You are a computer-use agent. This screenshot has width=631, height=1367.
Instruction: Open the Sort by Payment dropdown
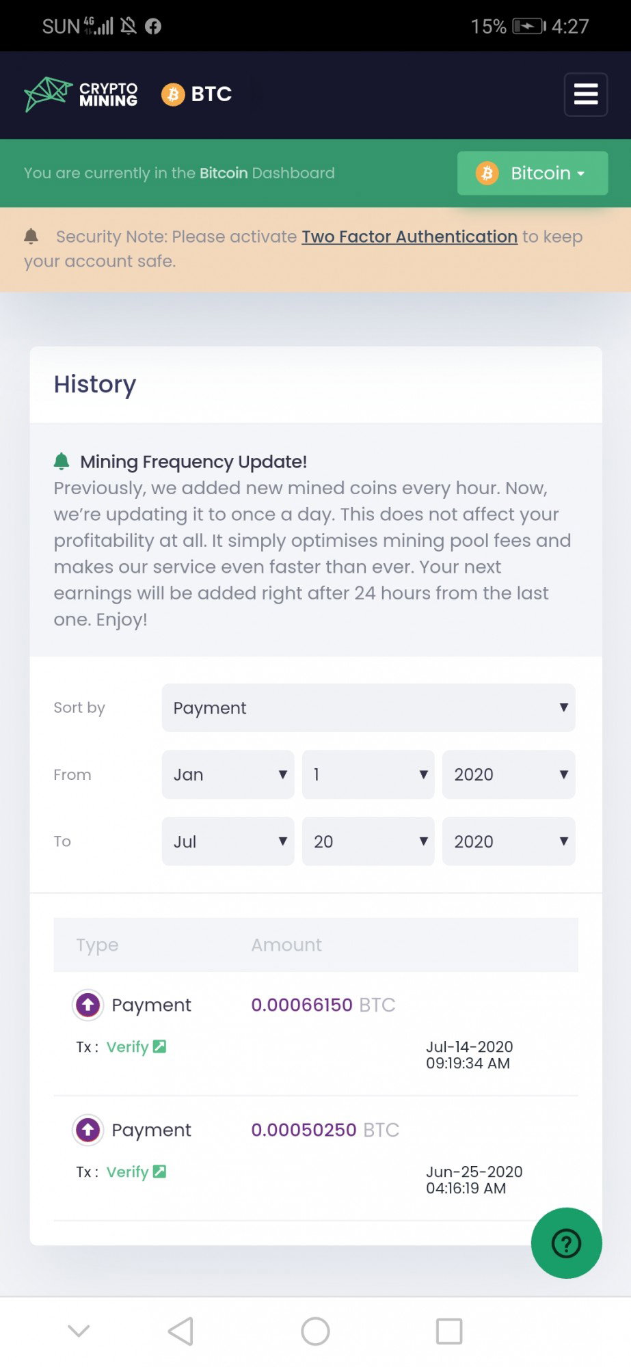[368, 707]
